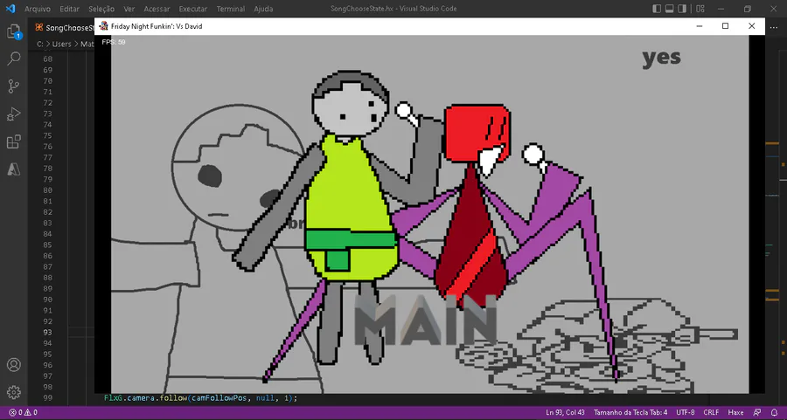The height and width of the screenshot is (420, 787).
Task: Click the MAIN text in game window
Action: click(426, 320)
